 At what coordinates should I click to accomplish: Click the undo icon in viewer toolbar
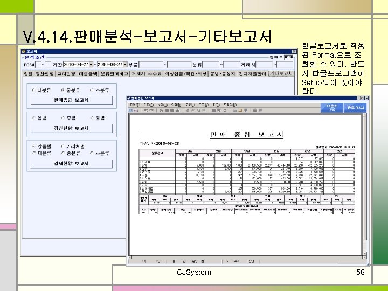[146, 110]
